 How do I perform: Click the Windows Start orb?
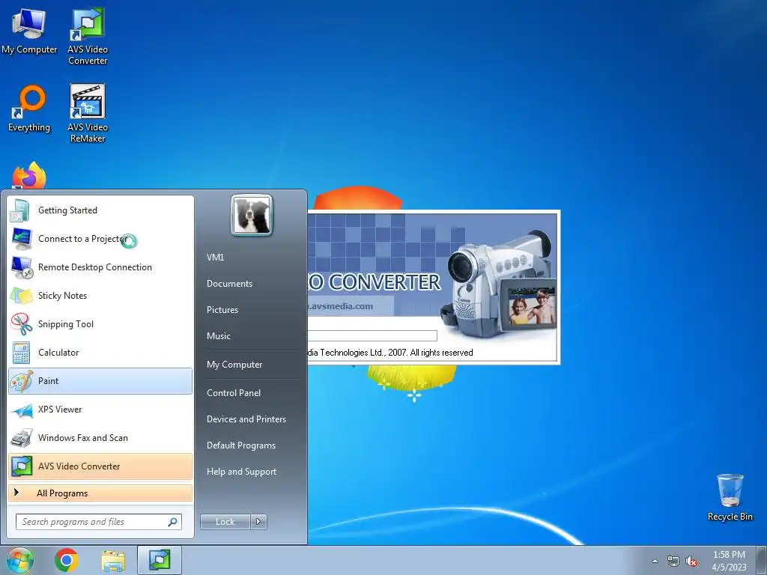coord(19,560)
